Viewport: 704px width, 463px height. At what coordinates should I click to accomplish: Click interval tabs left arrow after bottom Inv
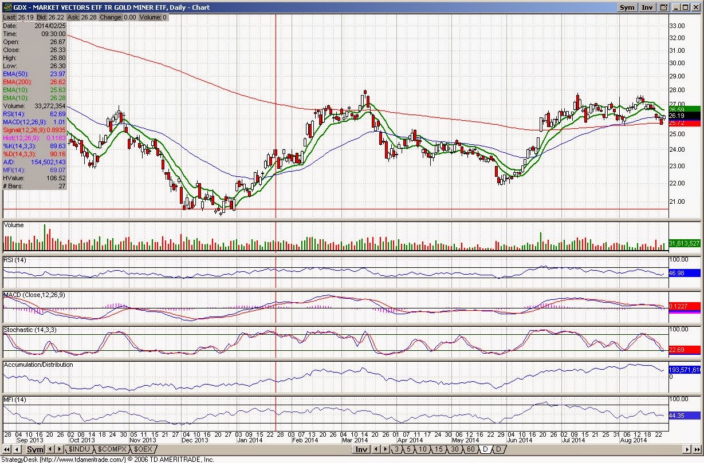coord(376,449)
